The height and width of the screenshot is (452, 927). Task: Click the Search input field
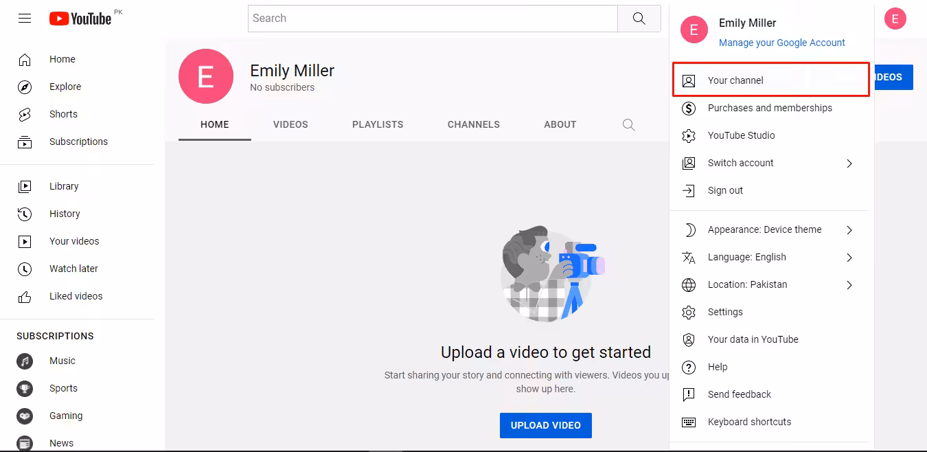[x=433, y=19]
